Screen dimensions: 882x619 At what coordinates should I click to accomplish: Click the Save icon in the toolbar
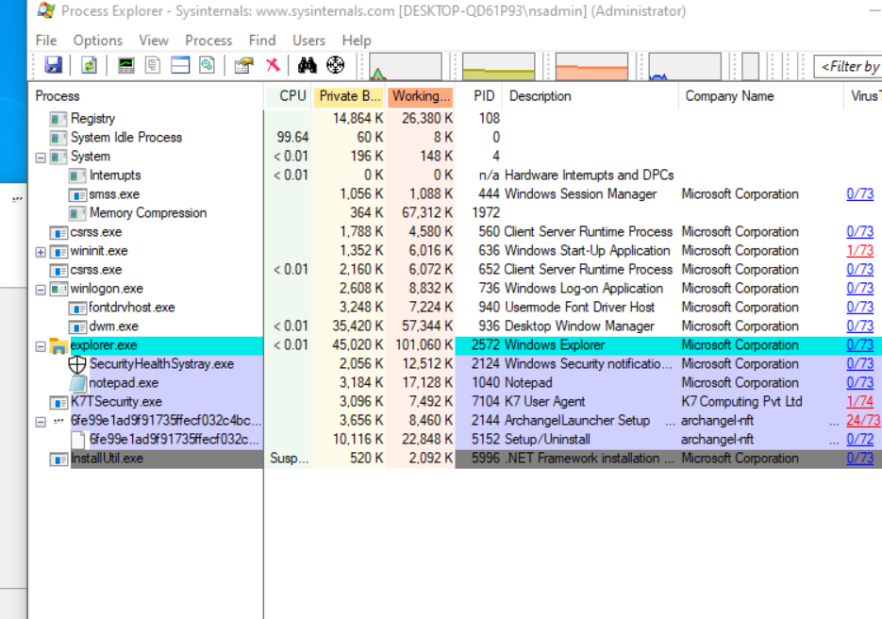click(x=54, y=65)
